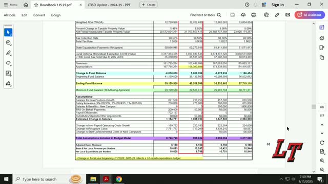This screenshot has width=328, height=184.
Task: Go to the next page with the down chevron
Action: click(x=322, y=133)
